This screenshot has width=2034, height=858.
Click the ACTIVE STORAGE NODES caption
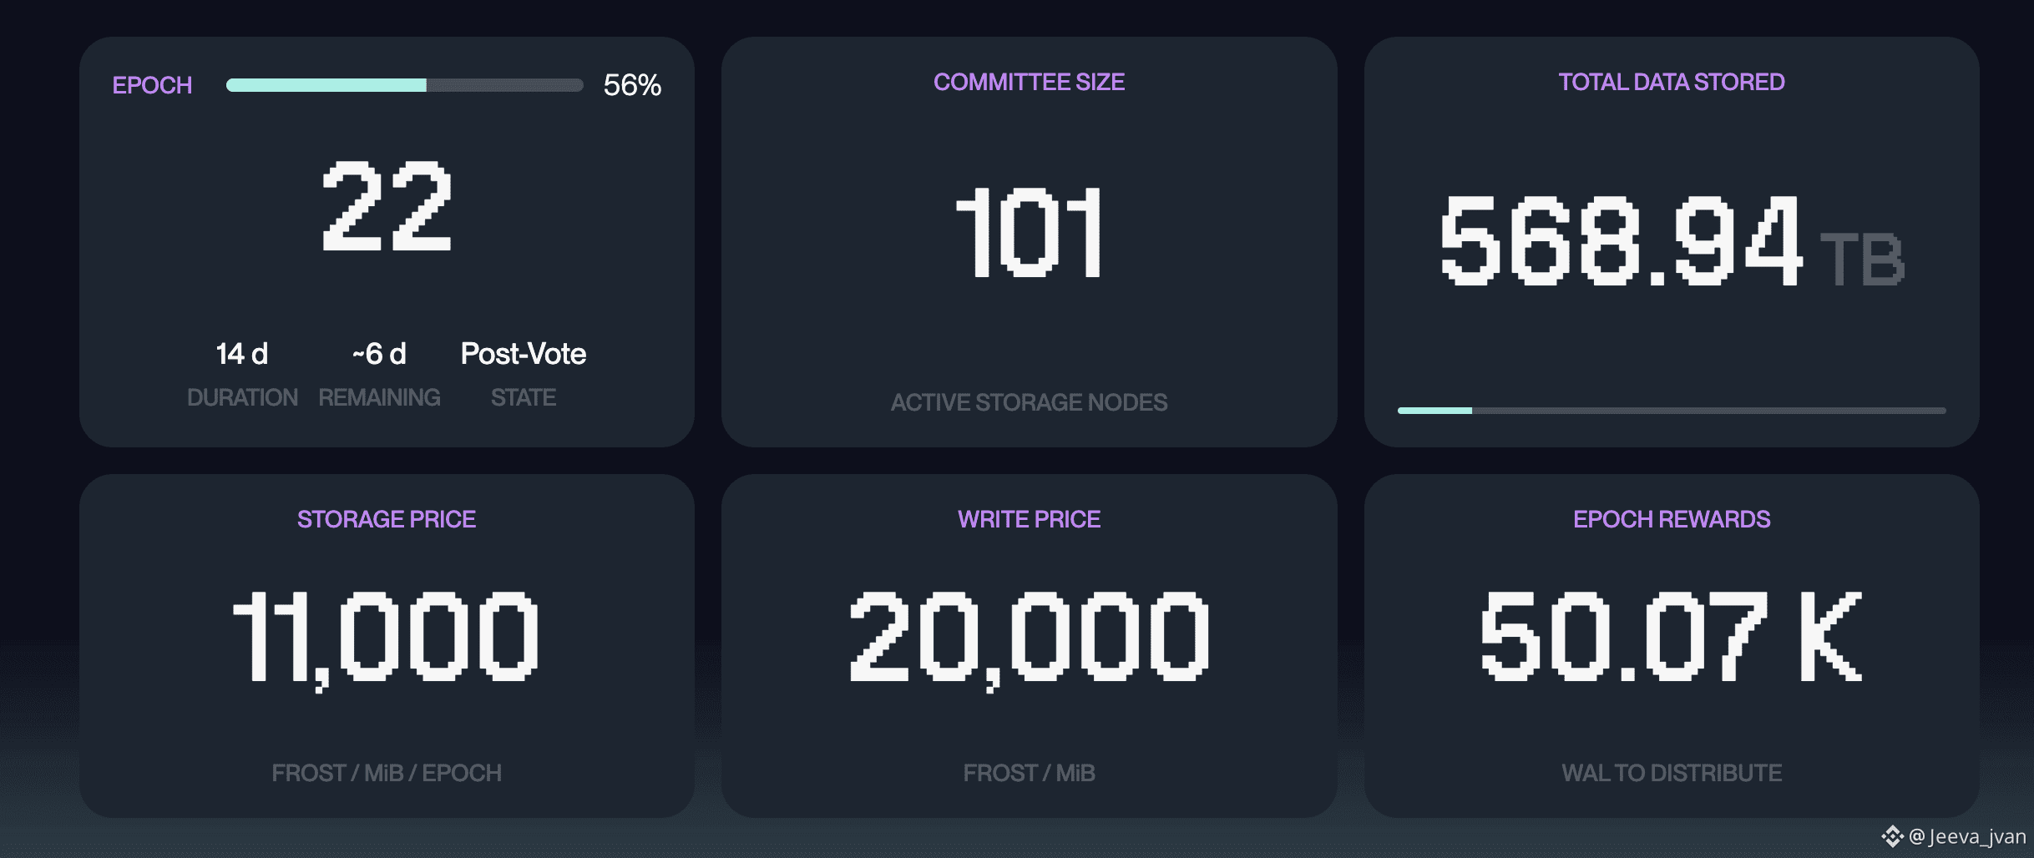(1029, 402)
